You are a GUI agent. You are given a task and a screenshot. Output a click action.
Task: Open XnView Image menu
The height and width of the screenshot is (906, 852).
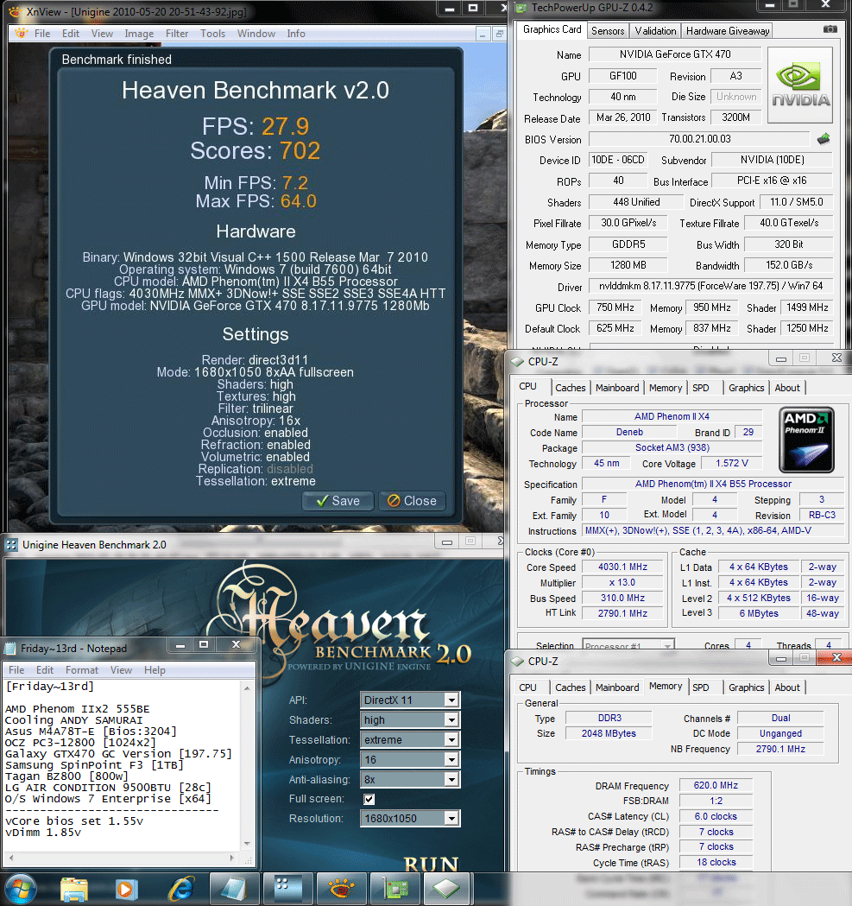(139, 34)
